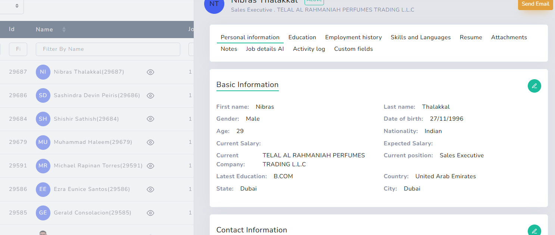
Task: Click Michael Rapinan Torres's MR avatar
Action: pos(43,166)
